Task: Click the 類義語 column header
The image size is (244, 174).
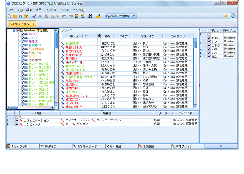Action: click(107, 113)
